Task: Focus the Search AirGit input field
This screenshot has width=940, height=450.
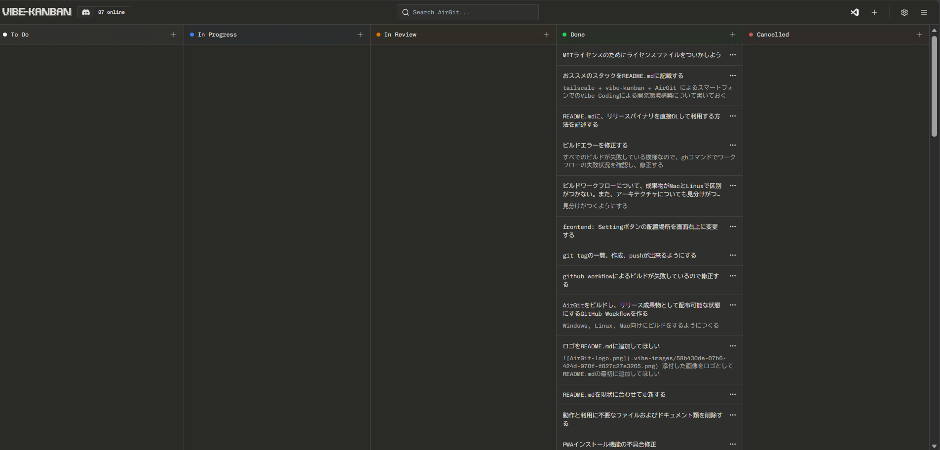Action: [468, 12]
